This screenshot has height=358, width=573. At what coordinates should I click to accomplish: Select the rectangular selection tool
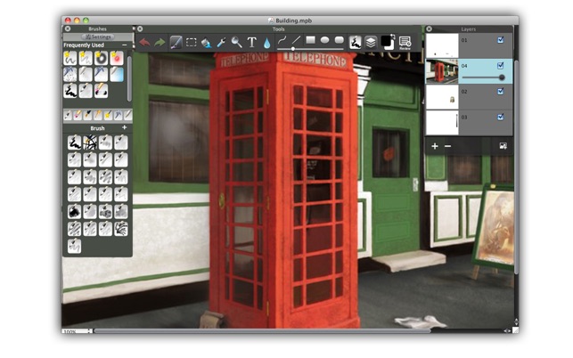pos(191,43)
